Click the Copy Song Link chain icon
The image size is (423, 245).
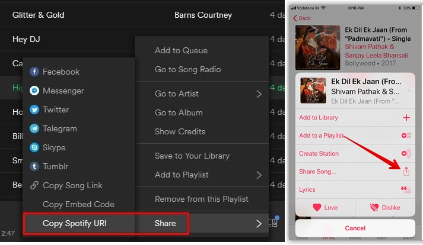point(34,185)
